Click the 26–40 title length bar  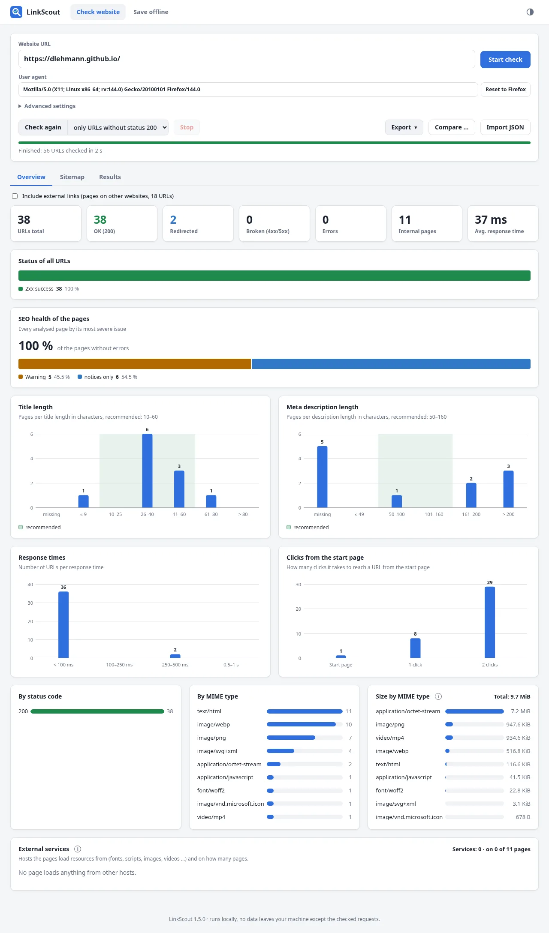(147, 471)
